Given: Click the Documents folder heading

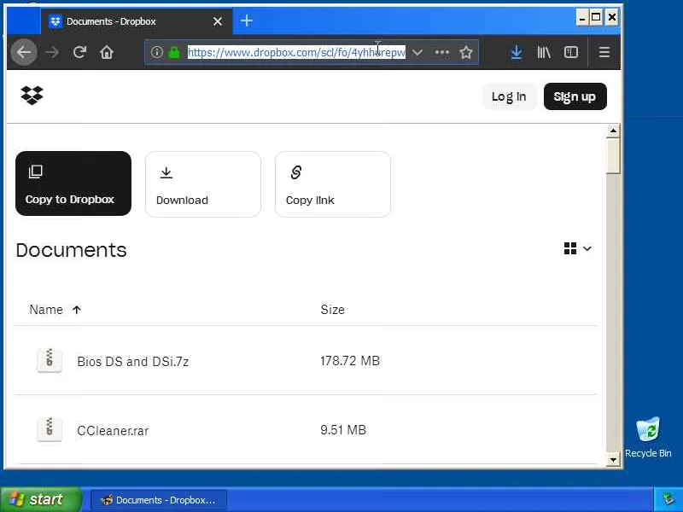Looking at the screenshot, I should point(71,250).
